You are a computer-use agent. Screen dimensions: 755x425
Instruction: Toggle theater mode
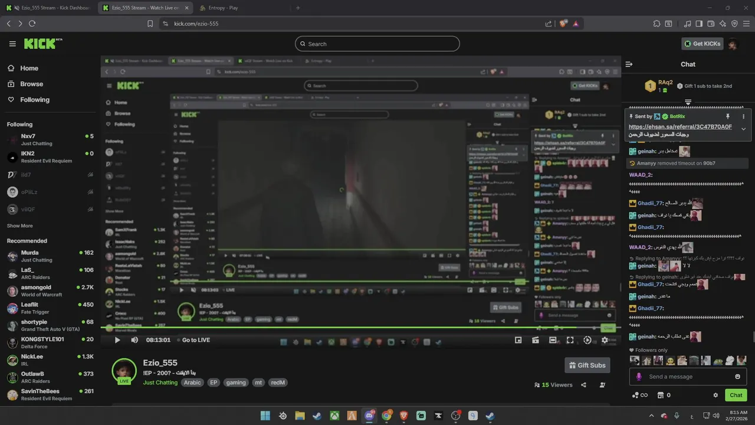[x=553, y=340]
